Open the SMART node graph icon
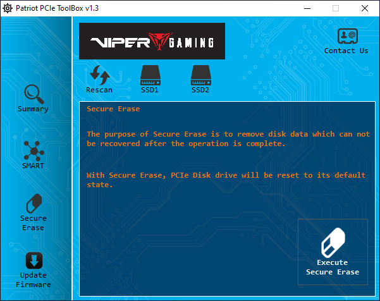Image resolution: width=380 pixels, height=301 pixels. click(x=33, y=150)
